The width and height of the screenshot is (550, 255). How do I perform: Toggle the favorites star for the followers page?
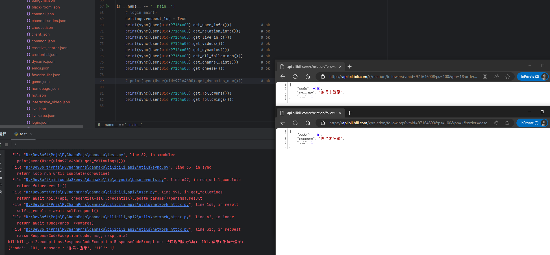(508, 76)
